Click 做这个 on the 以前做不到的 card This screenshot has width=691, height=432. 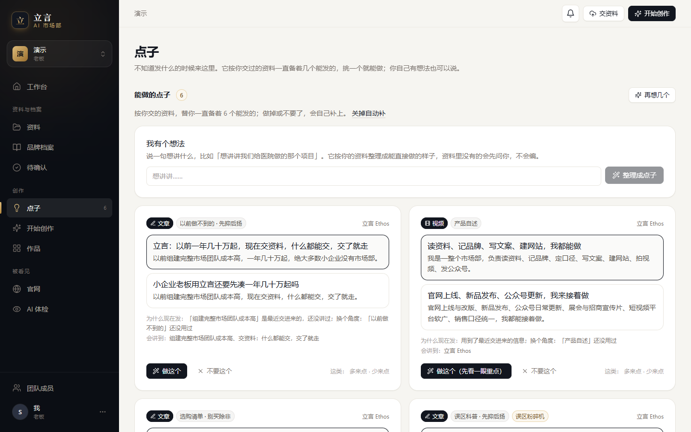167,371
